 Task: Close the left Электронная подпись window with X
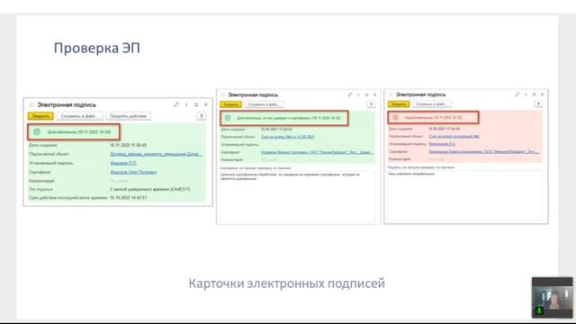[x=206, y=104]
